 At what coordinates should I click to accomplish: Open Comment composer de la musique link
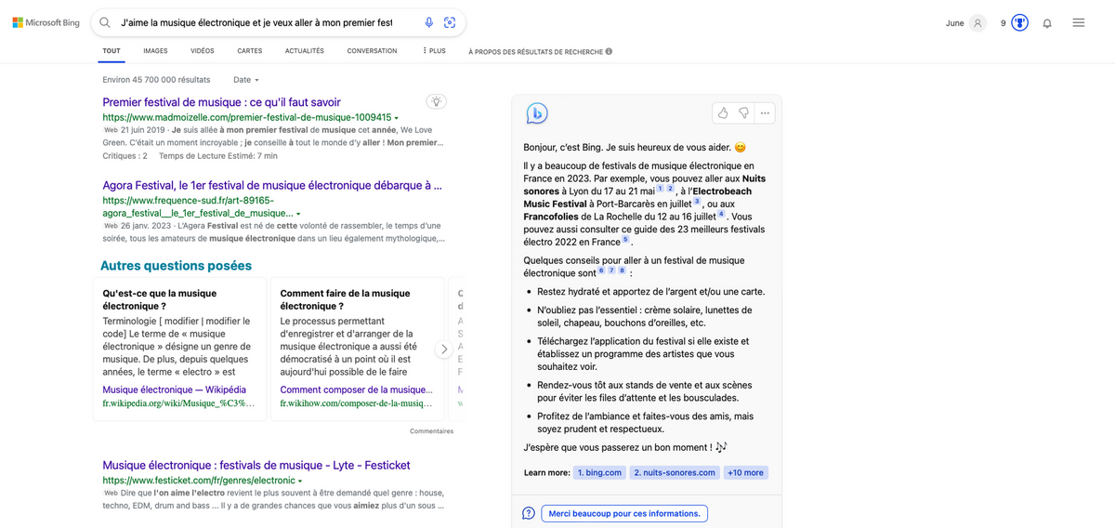tap(356, 389)
